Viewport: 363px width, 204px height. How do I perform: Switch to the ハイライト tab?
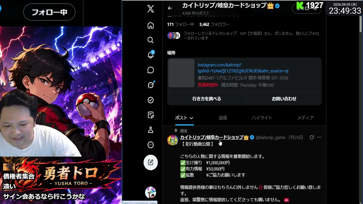(x=262, y=118)
